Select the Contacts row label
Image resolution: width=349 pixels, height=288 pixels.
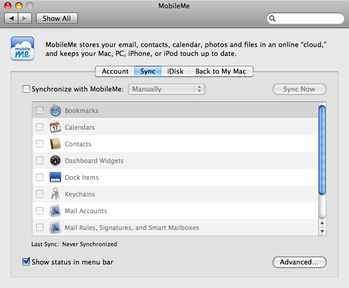pos(78,144)
